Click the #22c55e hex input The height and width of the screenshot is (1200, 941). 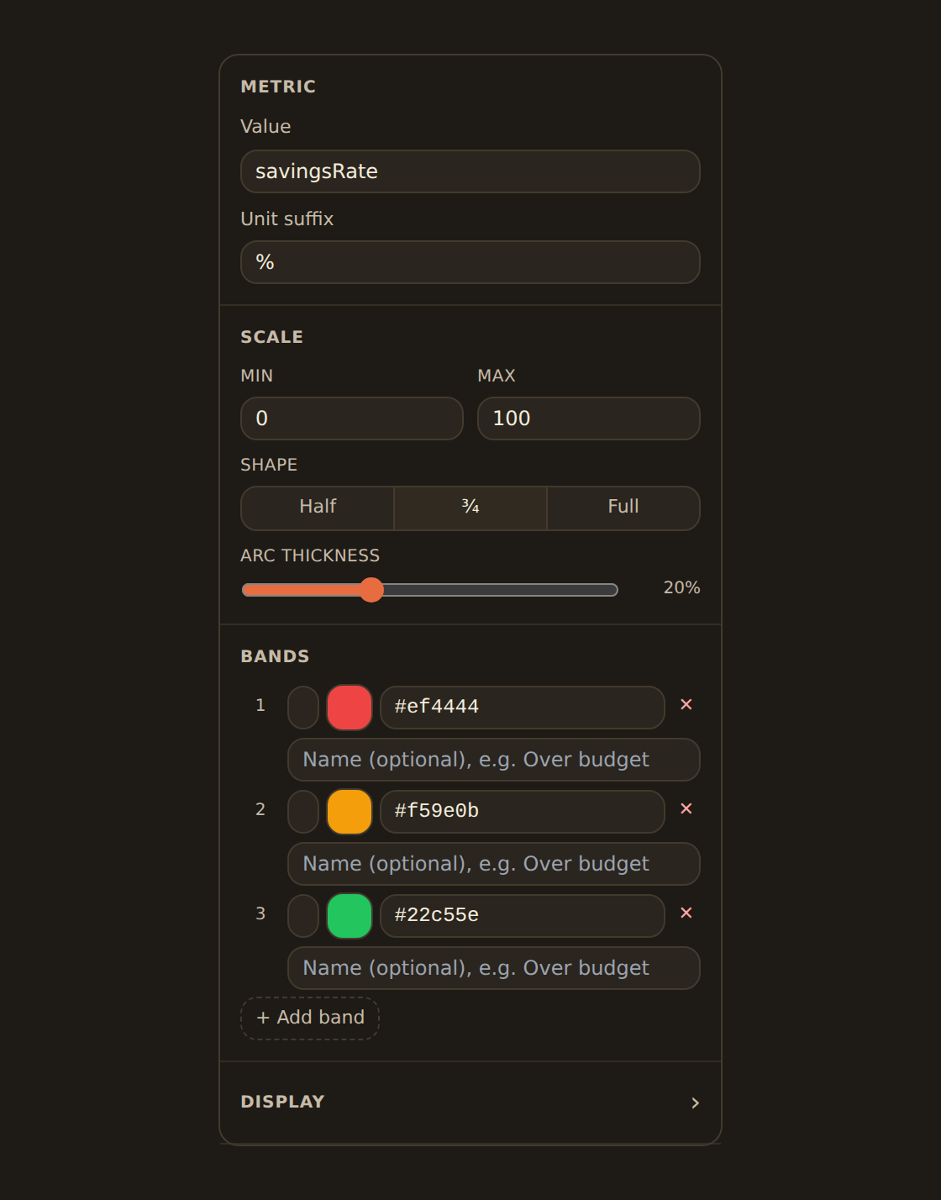coord(523,916)
